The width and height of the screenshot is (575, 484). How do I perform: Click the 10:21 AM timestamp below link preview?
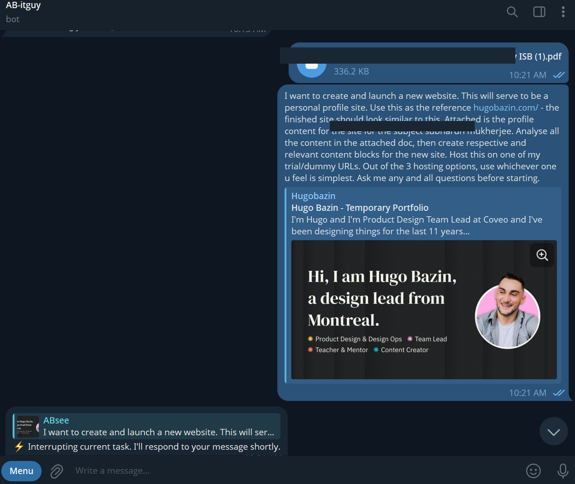[528, 393]
